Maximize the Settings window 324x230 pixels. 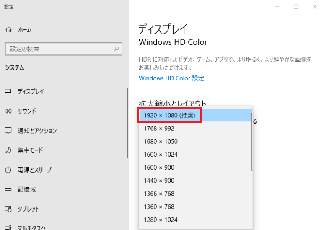pyautogui.click(x=296, y=7)
